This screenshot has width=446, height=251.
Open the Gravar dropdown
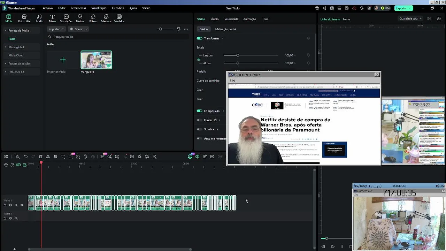(x=78, y=29)
